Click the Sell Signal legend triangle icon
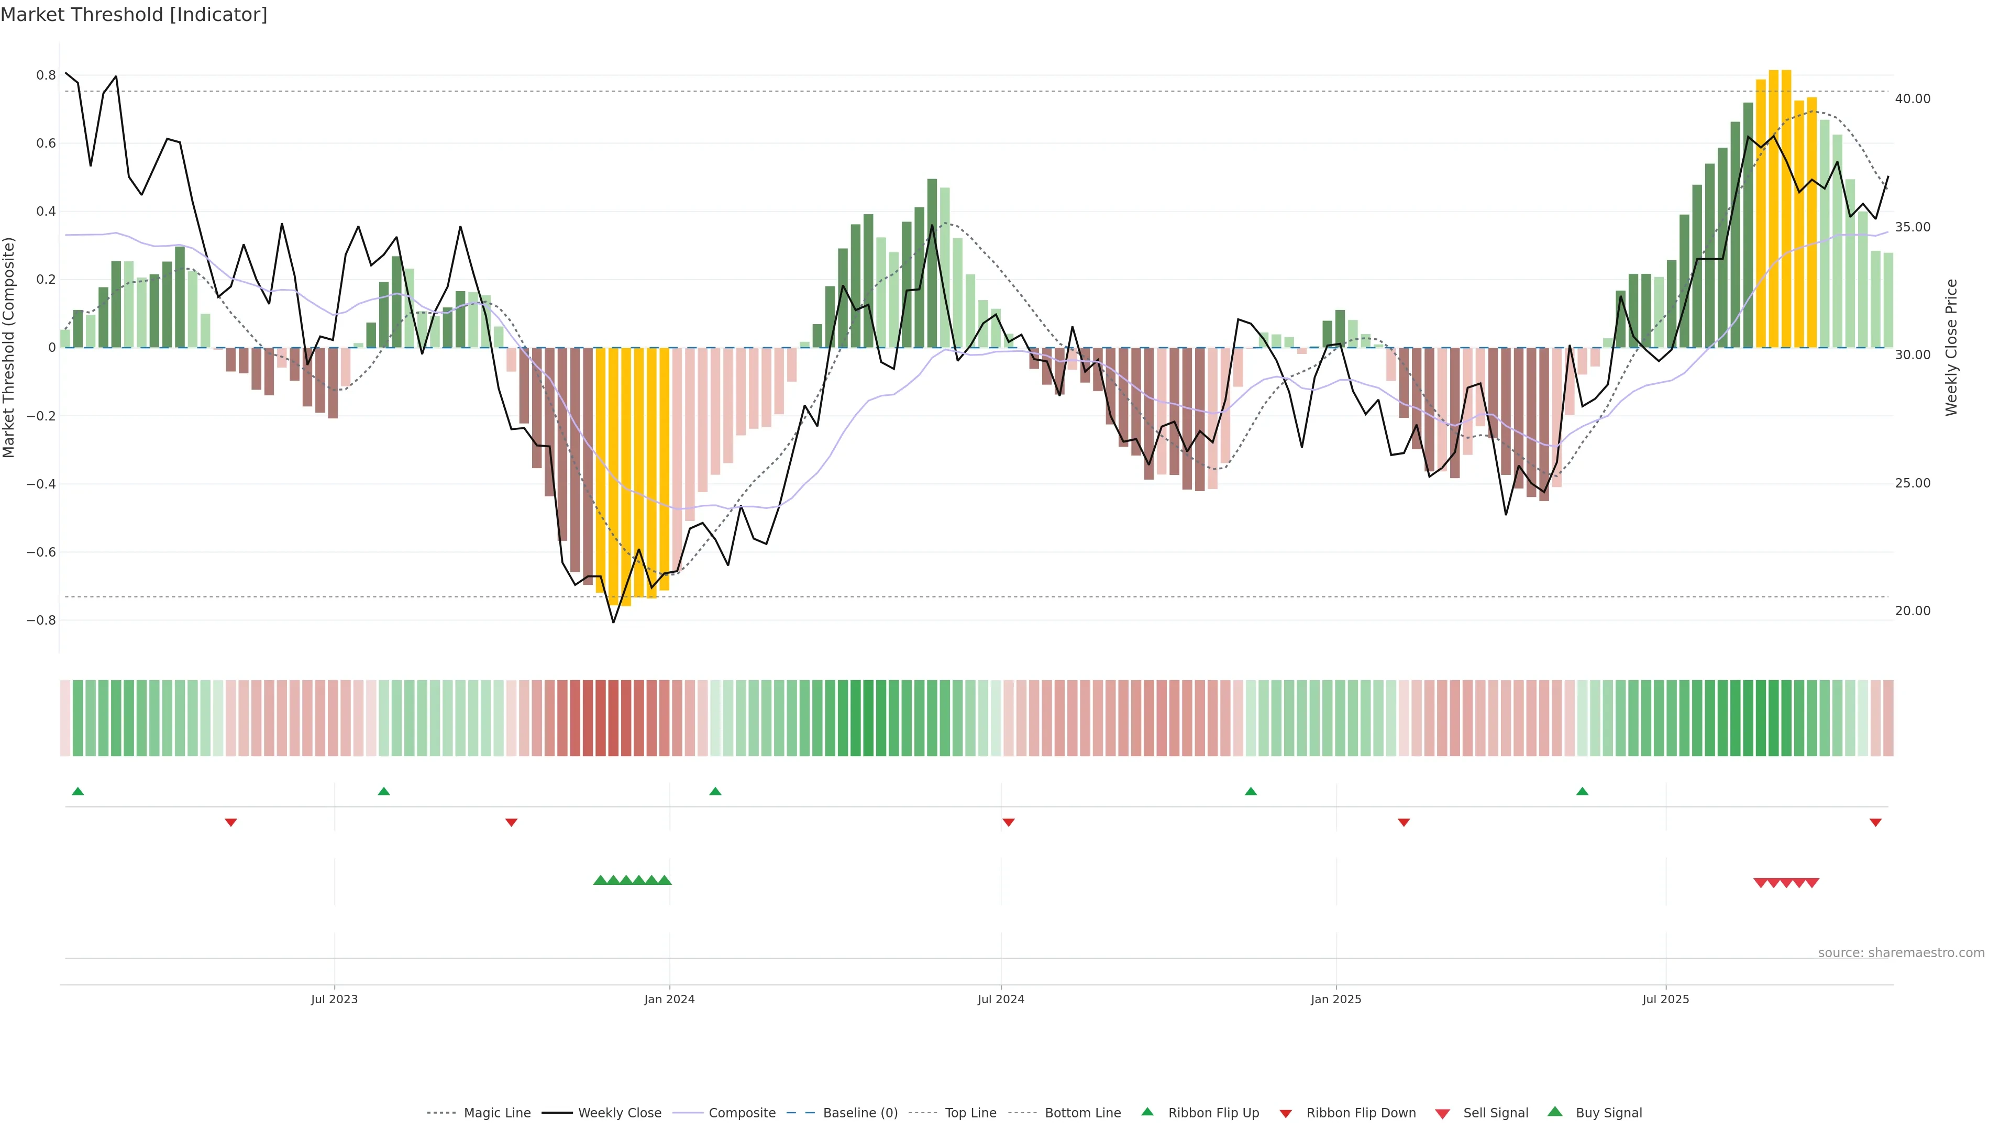Screen dimensions: 2011x1131 [1443, 1114]
